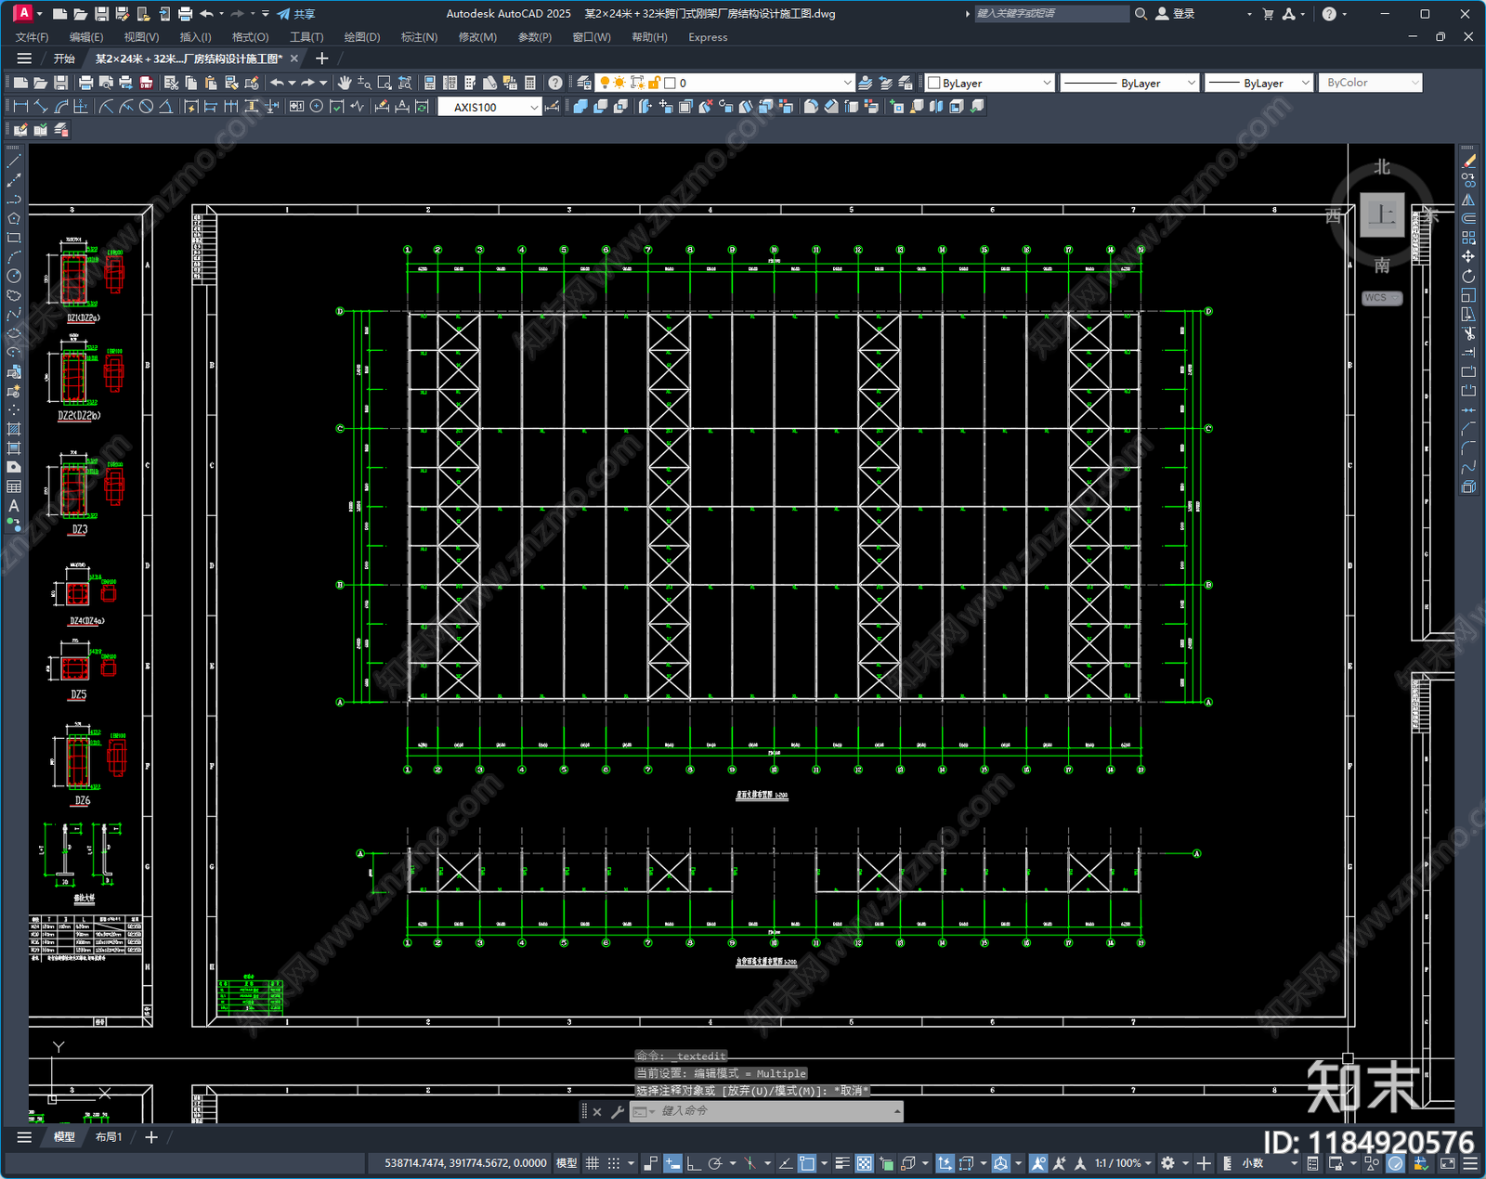
Task: Click the command line input field
Action: (766, 1111)
